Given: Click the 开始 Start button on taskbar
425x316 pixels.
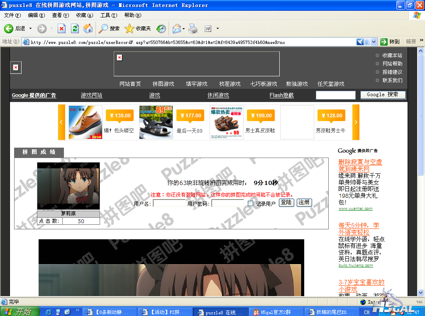Looking at the screenshot, I should [x=20, y=311].
